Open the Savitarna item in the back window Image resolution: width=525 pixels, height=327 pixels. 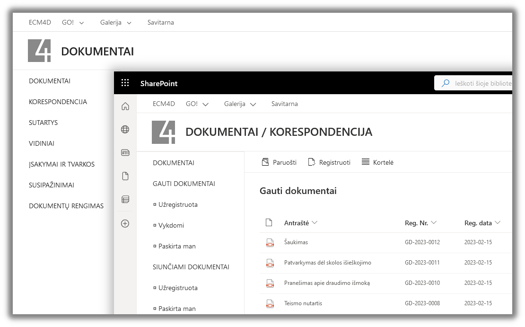click(x=160, y=22)
